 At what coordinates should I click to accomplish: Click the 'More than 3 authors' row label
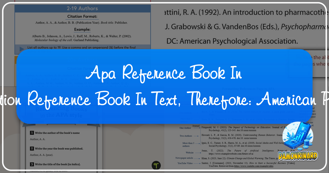188,144
